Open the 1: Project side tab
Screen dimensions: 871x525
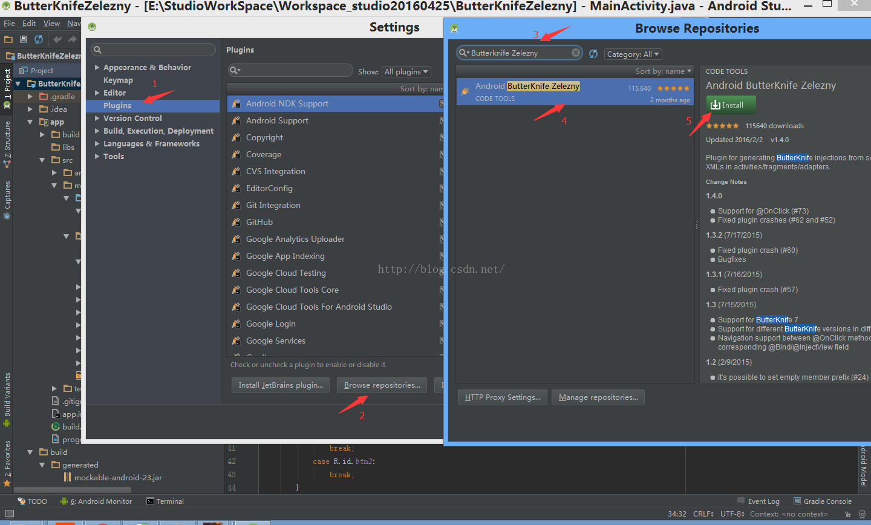pyautogui.click(x=7, y=88)
